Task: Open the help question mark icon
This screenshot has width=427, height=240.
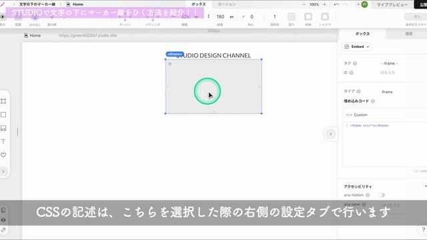Action: (423, 229)
